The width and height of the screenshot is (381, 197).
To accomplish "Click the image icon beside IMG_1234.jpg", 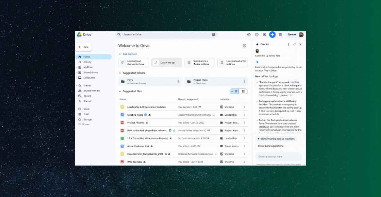I will (122, 162).
